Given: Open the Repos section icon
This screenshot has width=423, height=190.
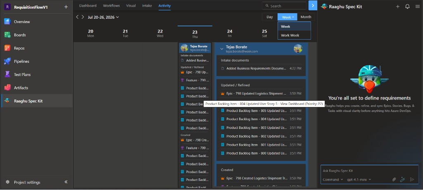Looking at the screenshot, I should point(7,48).
